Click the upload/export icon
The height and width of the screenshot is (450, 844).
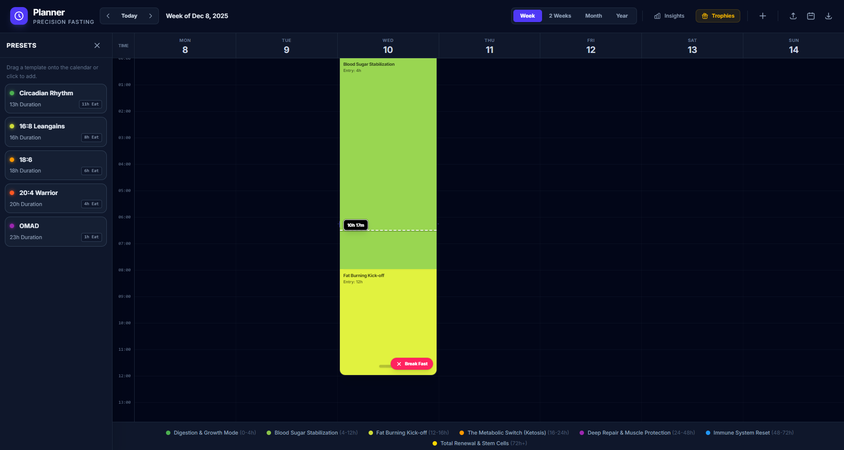pyautogui.click(x=793, y=16)
